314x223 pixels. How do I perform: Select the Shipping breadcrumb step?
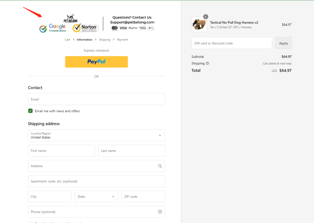pos(104,40)
